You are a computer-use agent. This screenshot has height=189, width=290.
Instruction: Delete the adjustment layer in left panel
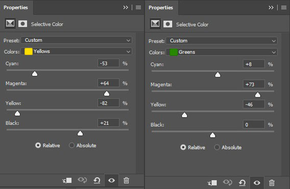pyautogui.click(x=126, y=180)
